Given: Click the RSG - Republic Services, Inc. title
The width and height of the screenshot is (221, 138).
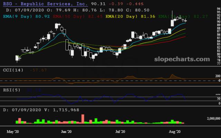Looking at the screenshot, I should (x=45, y=4).
